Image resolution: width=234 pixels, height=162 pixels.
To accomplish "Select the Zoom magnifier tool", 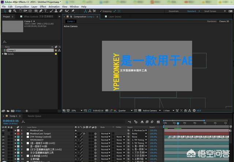I will point(14,11).
